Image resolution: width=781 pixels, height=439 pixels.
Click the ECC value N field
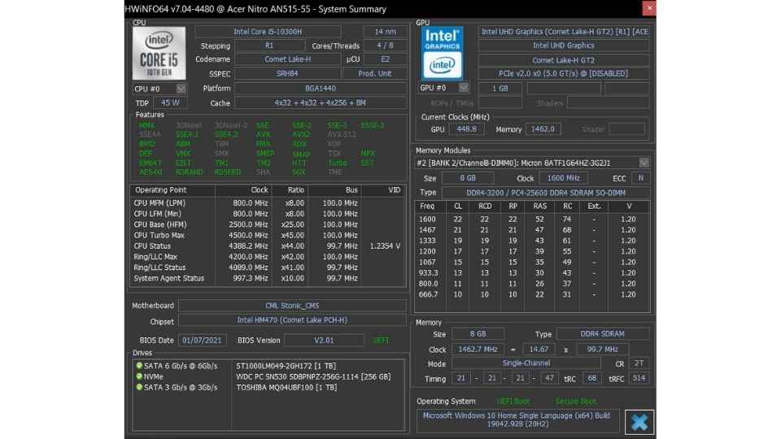tap(640, 178)
